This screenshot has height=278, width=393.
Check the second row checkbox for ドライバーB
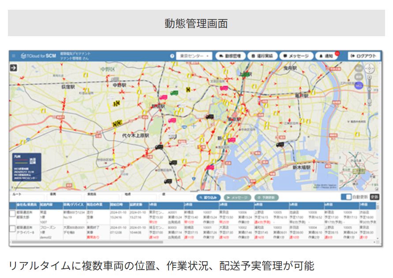[x=12, y=229]
